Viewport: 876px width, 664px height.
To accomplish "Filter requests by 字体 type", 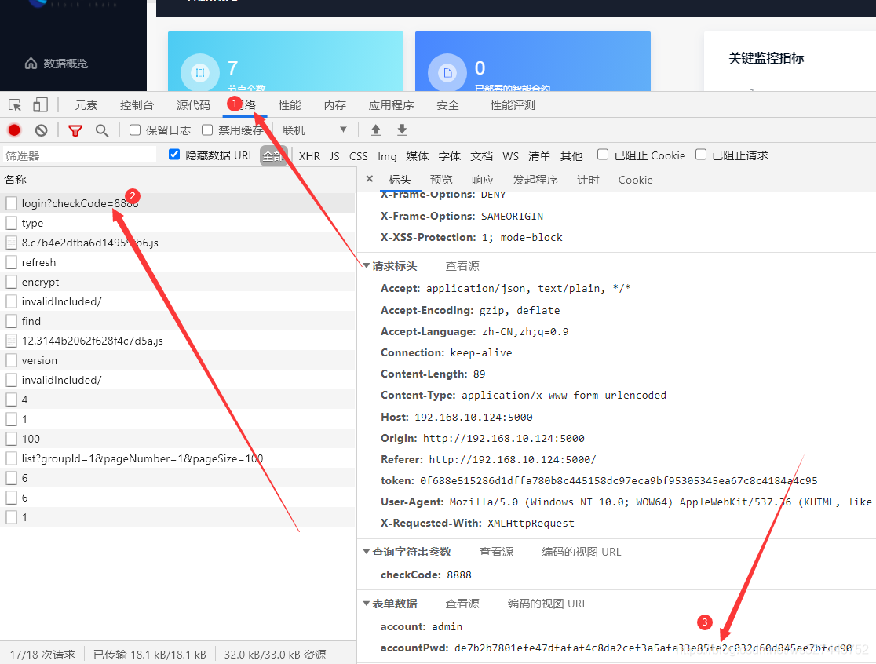I will click(x=449, y=156).
